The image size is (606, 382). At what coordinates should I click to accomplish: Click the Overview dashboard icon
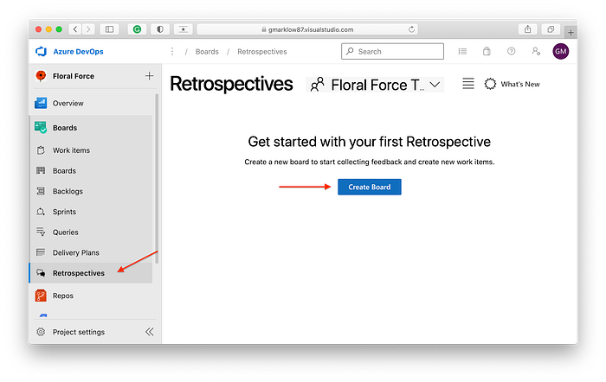tap(41, 103)
